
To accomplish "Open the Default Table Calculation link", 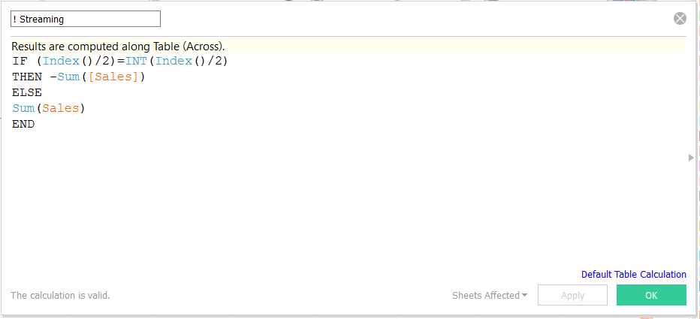I will [x=633, y=275].
